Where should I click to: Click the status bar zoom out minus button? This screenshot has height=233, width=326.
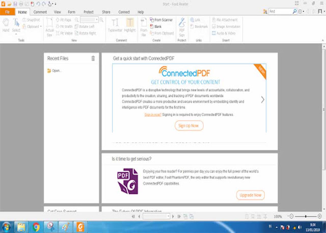[291, 216]
